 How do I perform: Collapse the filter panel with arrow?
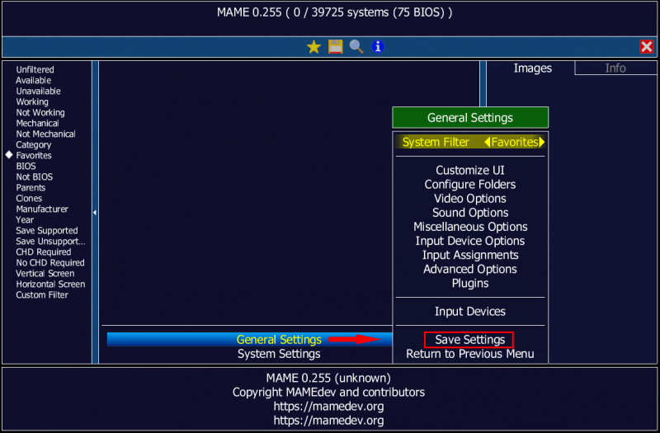point(95,213)
